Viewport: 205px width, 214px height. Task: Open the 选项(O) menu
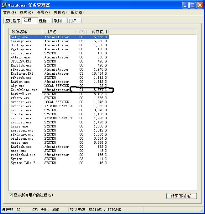[26, 12]
